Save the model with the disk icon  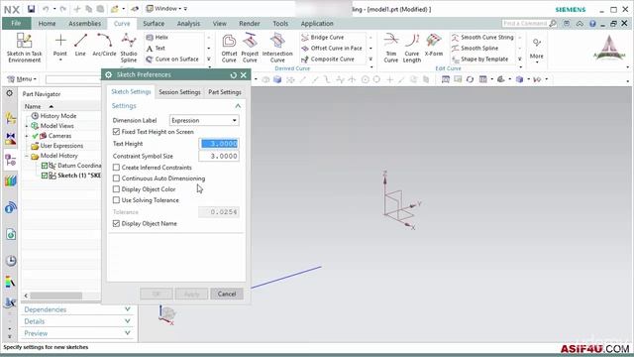click(31, 9)
